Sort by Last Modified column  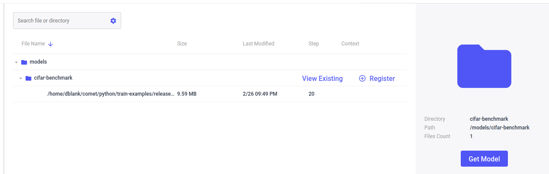coord(258,44)
